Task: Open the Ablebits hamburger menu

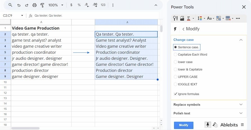Action: pos(242,125)
